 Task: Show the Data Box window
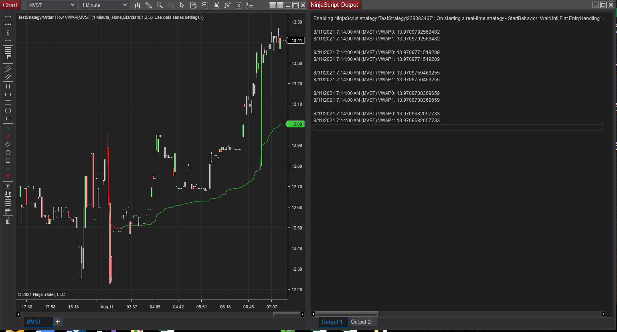[x=194, y=5]
